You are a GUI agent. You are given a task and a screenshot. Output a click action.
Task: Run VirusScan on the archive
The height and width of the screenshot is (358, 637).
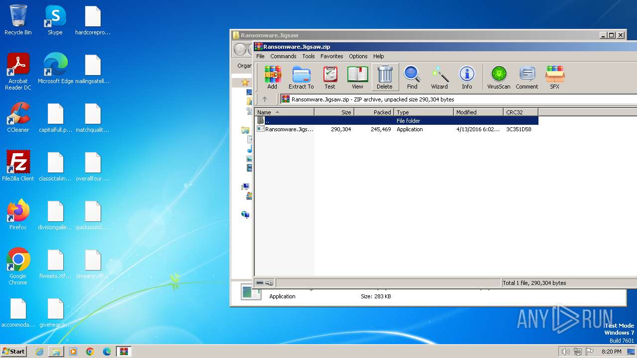499,77
